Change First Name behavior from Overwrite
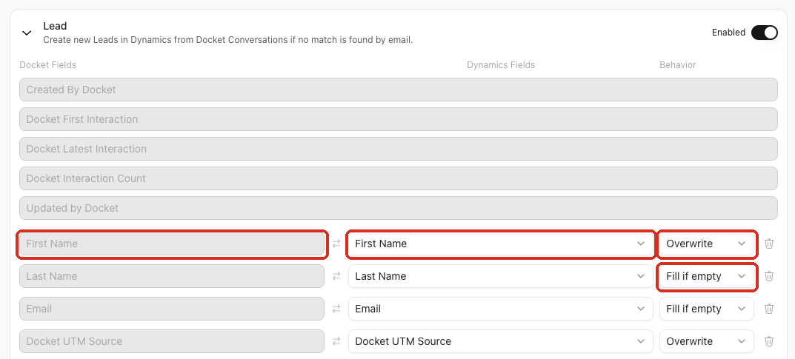Viewport: 795px width, 359px height. pyautogui.click(x=706, y=244)
